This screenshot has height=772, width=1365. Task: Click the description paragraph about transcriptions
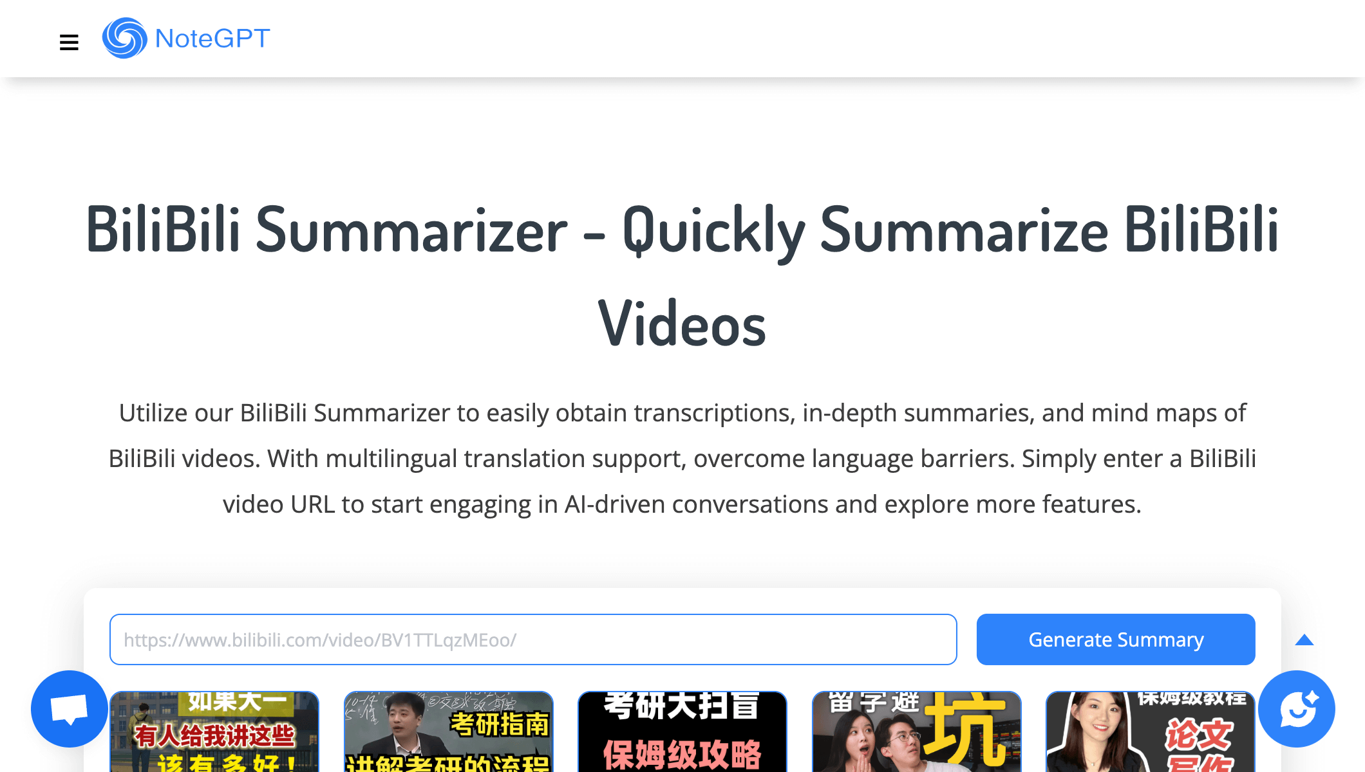click(682, 459)
